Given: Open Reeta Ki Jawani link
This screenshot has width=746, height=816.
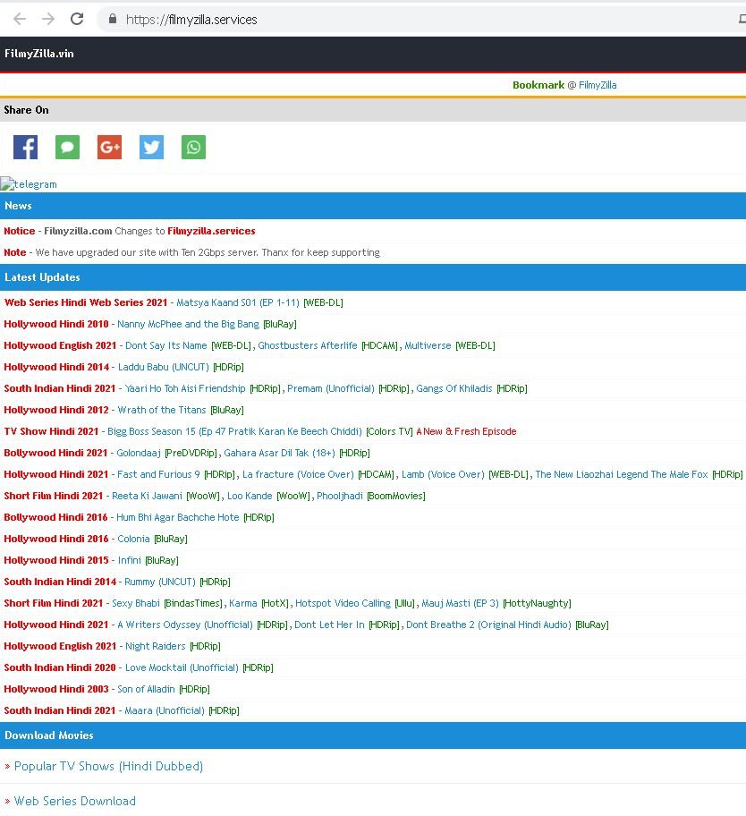Looking at the screenshot, I should [x=147, y=496].
